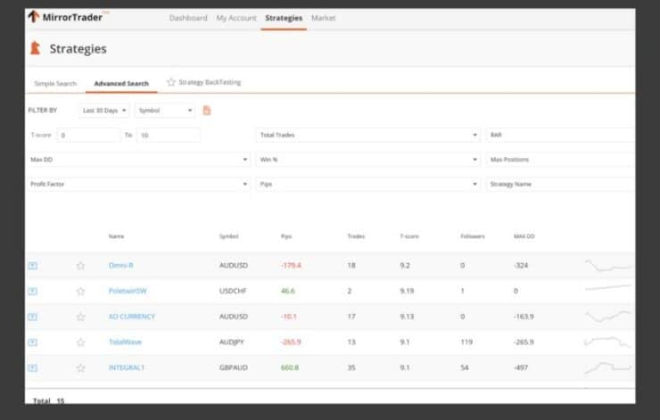Image resolution: width=660 pixels, height=420 pixels.
Task: Select the Advanced Search tab
Action: tap(121, 83)
